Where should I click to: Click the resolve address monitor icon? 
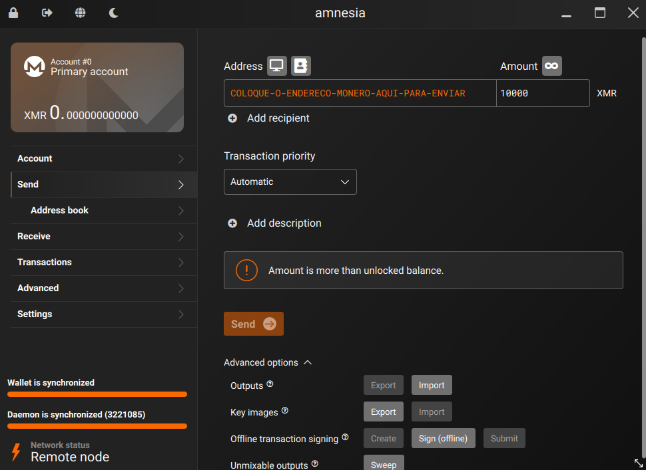[x=277, y=66]
